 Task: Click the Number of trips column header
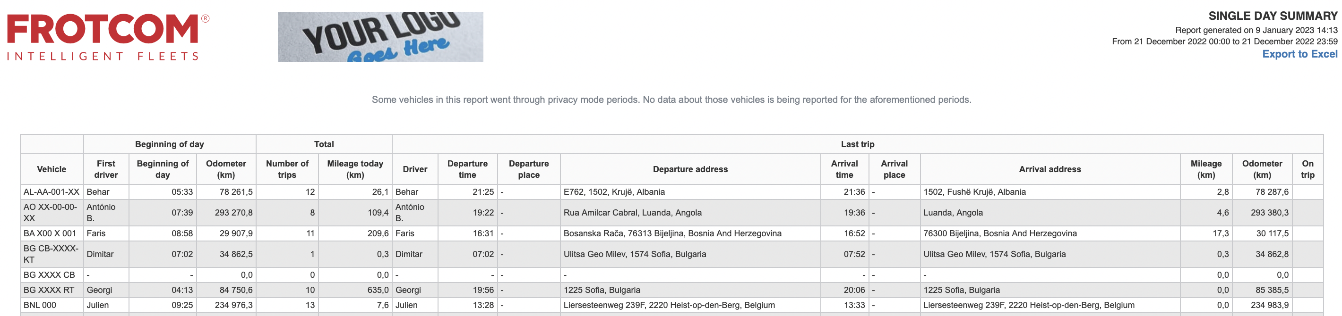tap(287, 169)
